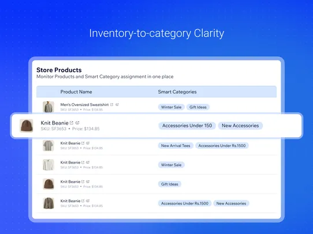This screenshot has height=234, width=313.
Task: Open external link icon in New Arrival Tees row
Action: (x=83, y=143)
